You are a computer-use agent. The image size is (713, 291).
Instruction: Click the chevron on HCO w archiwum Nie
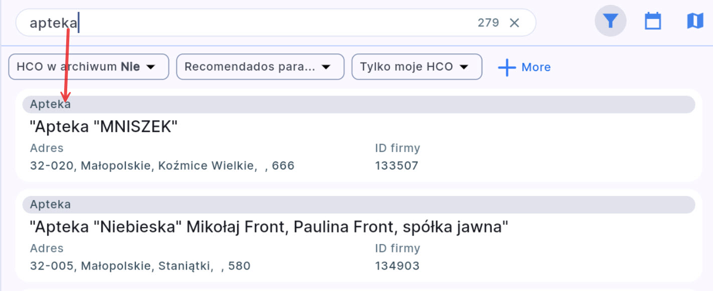tap(150, 66)
